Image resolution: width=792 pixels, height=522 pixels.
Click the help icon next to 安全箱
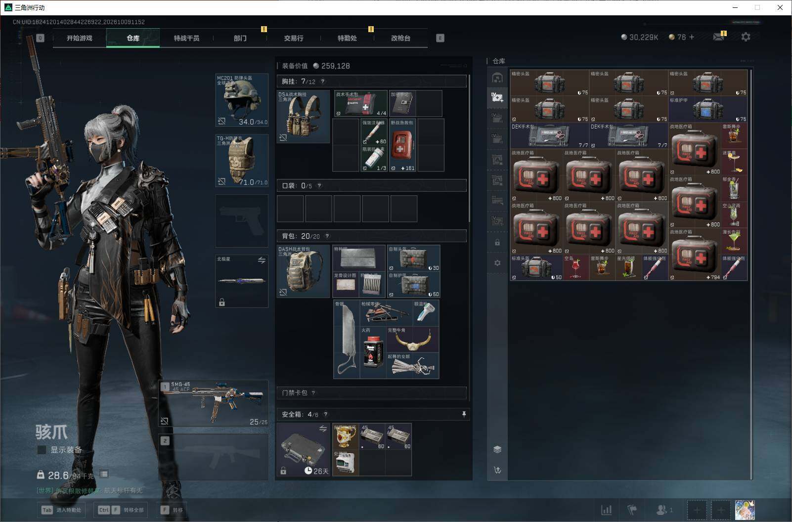325,415
